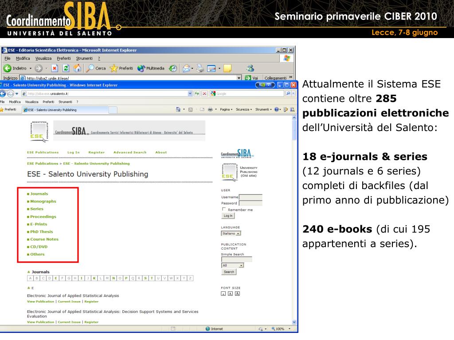Click front window forward arrow button

click(x=11, y=94)
